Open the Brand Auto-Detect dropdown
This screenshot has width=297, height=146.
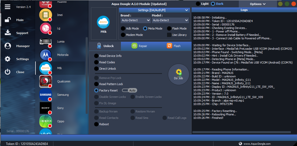[x=136, y=20]
